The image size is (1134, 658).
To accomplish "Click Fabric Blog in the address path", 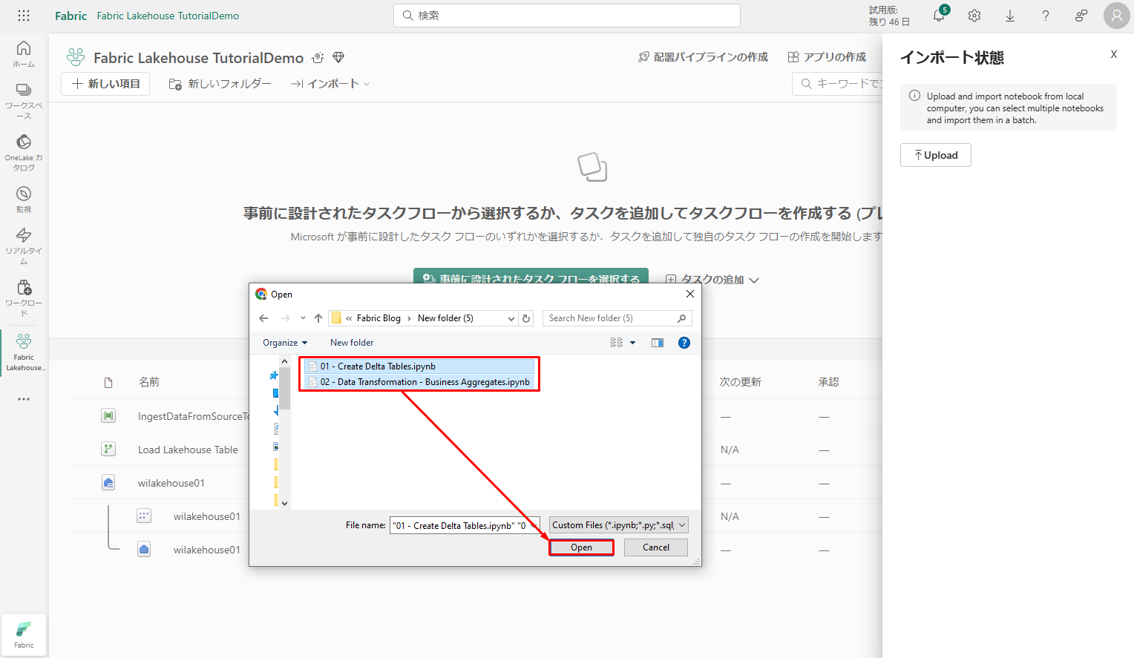I will tap(378, 318).
